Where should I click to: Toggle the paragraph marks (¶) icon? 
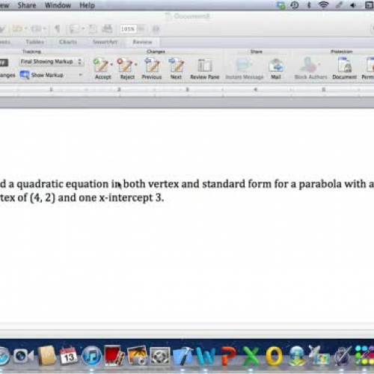tap(57, 29)
